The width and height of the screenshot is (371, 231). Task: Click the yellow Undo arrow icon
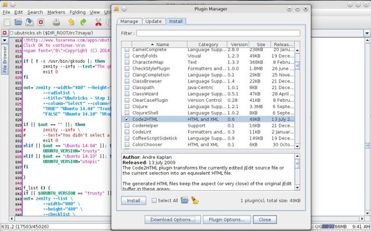(x=71, y=22)
